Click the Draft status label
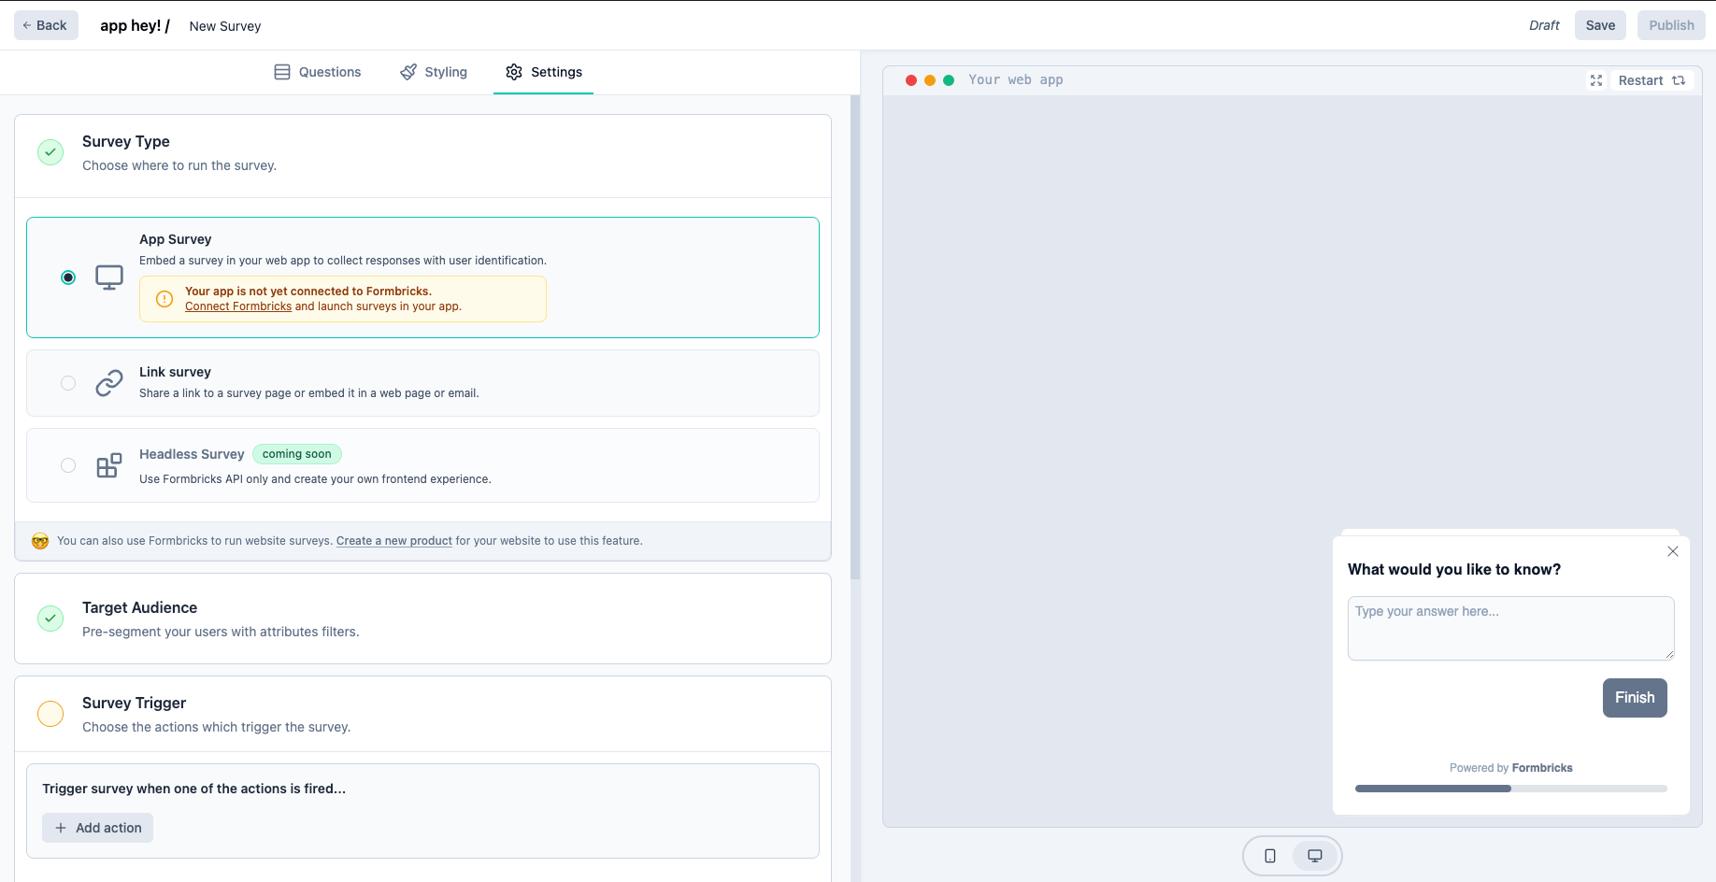1716x882 pixels. 1544,25
